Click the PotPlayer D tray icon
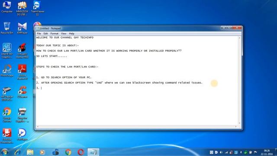277x156 pixels. tap(216, 152)
